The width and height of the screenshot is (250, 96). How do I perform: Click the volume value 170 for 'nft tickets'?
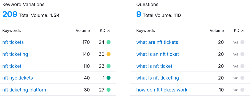(86, 42)
